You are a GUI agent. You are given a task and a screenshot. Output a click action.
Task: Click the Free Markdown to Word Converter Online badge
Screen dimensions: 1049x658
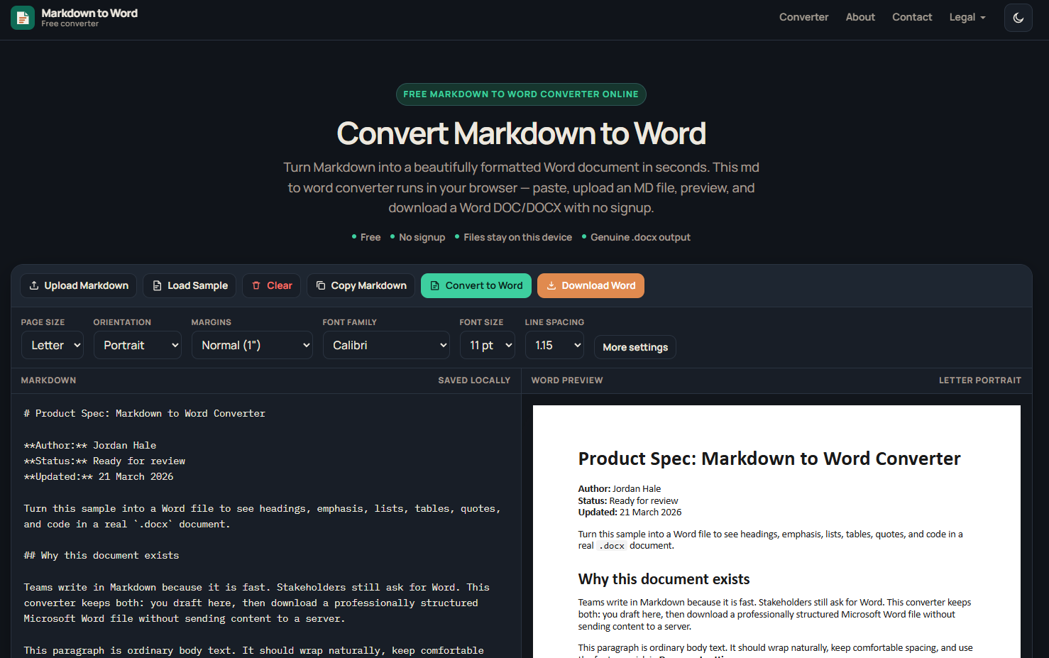coord(521,94)
